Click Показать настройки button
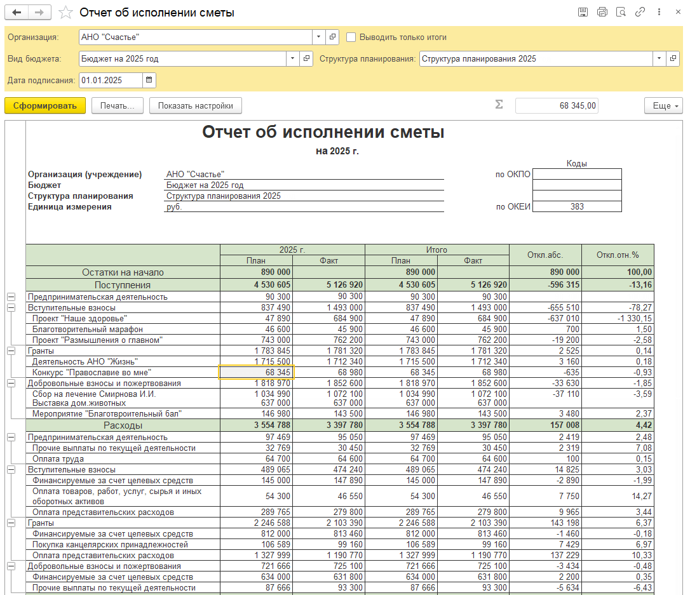 click(194, 105)
